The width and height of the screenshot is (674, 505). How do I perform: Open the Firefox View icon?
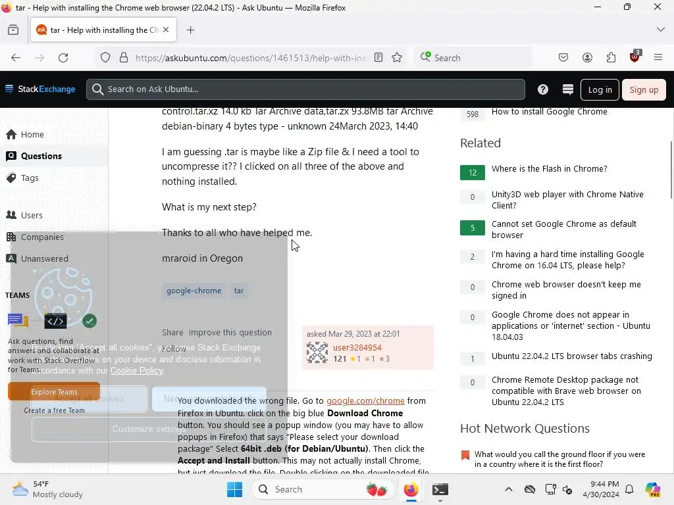coord(13,30)
